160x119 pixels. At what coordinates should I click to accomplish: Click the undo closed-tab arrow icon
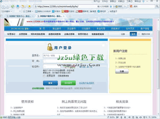click(x=23, y=6)
